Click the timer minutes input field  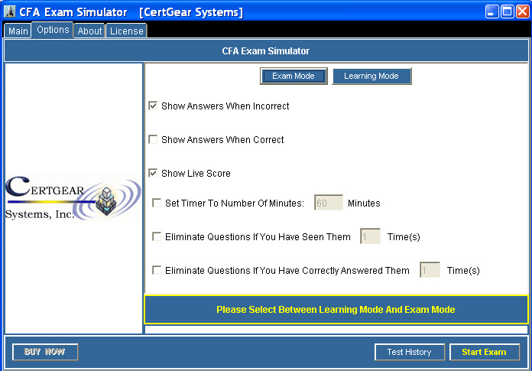(329, 202)
